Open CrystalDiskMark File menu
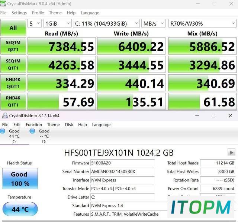238x222 pixels. [x=3, y=13]
